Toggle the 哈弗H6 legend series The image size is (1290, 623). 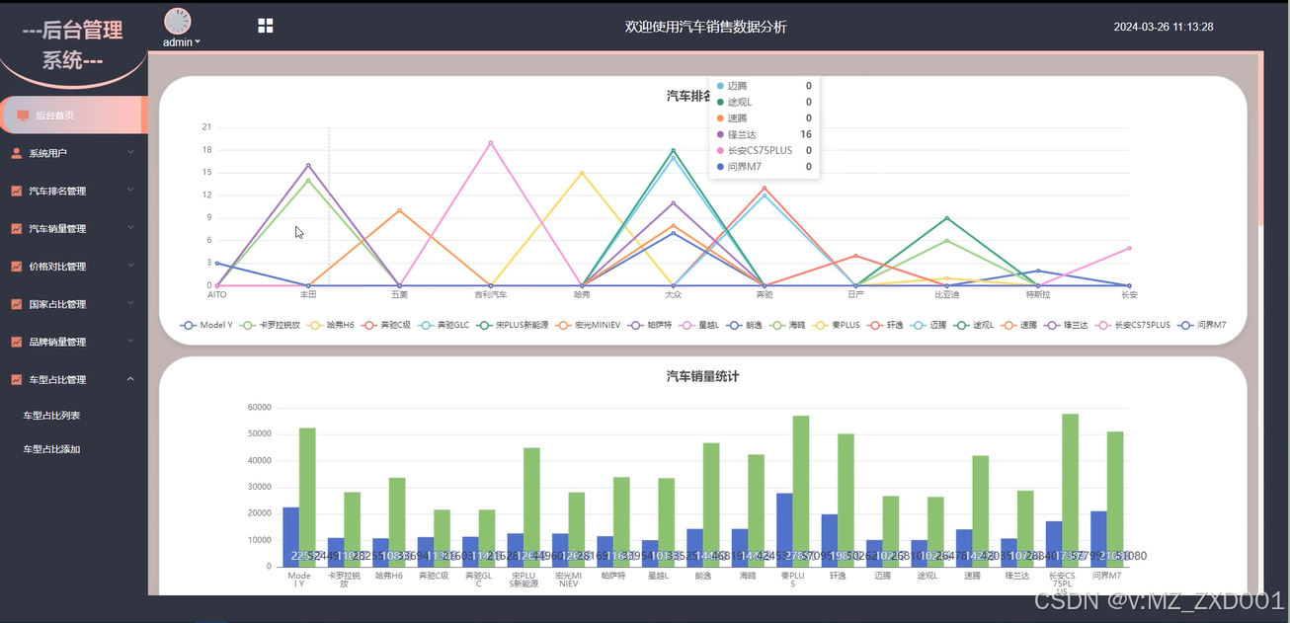point(333,325)
